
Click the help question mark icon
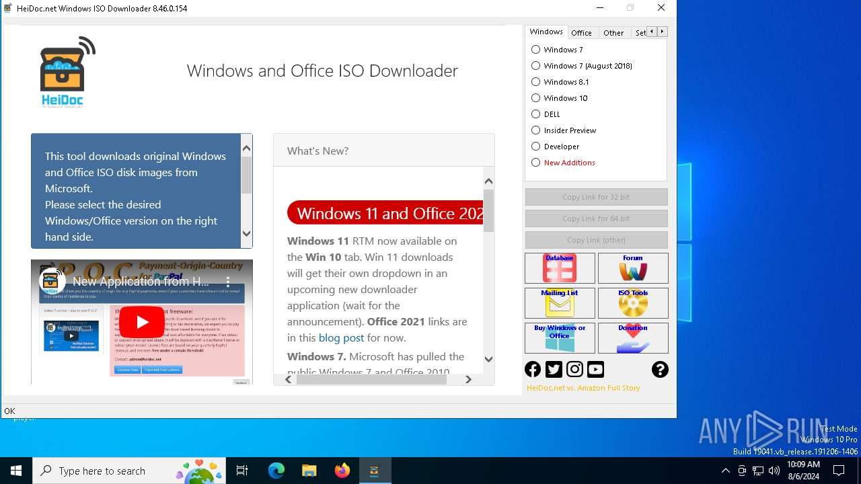[660, 369]
